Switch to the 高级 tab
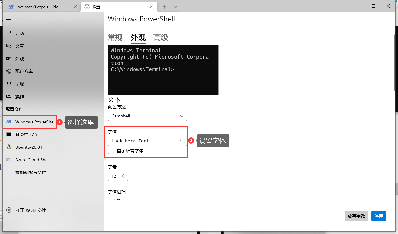The image size is (398, 234). (x=161, y=38)
